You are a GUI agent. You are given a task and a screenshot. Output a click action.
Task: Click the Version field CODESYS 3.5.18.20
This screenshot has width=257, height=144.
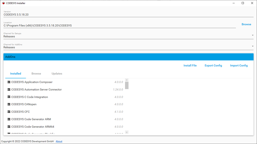[x=128, y=14]
